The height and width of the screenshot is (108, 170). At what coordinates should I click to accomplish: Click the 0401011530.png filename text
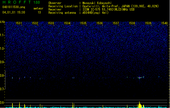tap(14, 7)
